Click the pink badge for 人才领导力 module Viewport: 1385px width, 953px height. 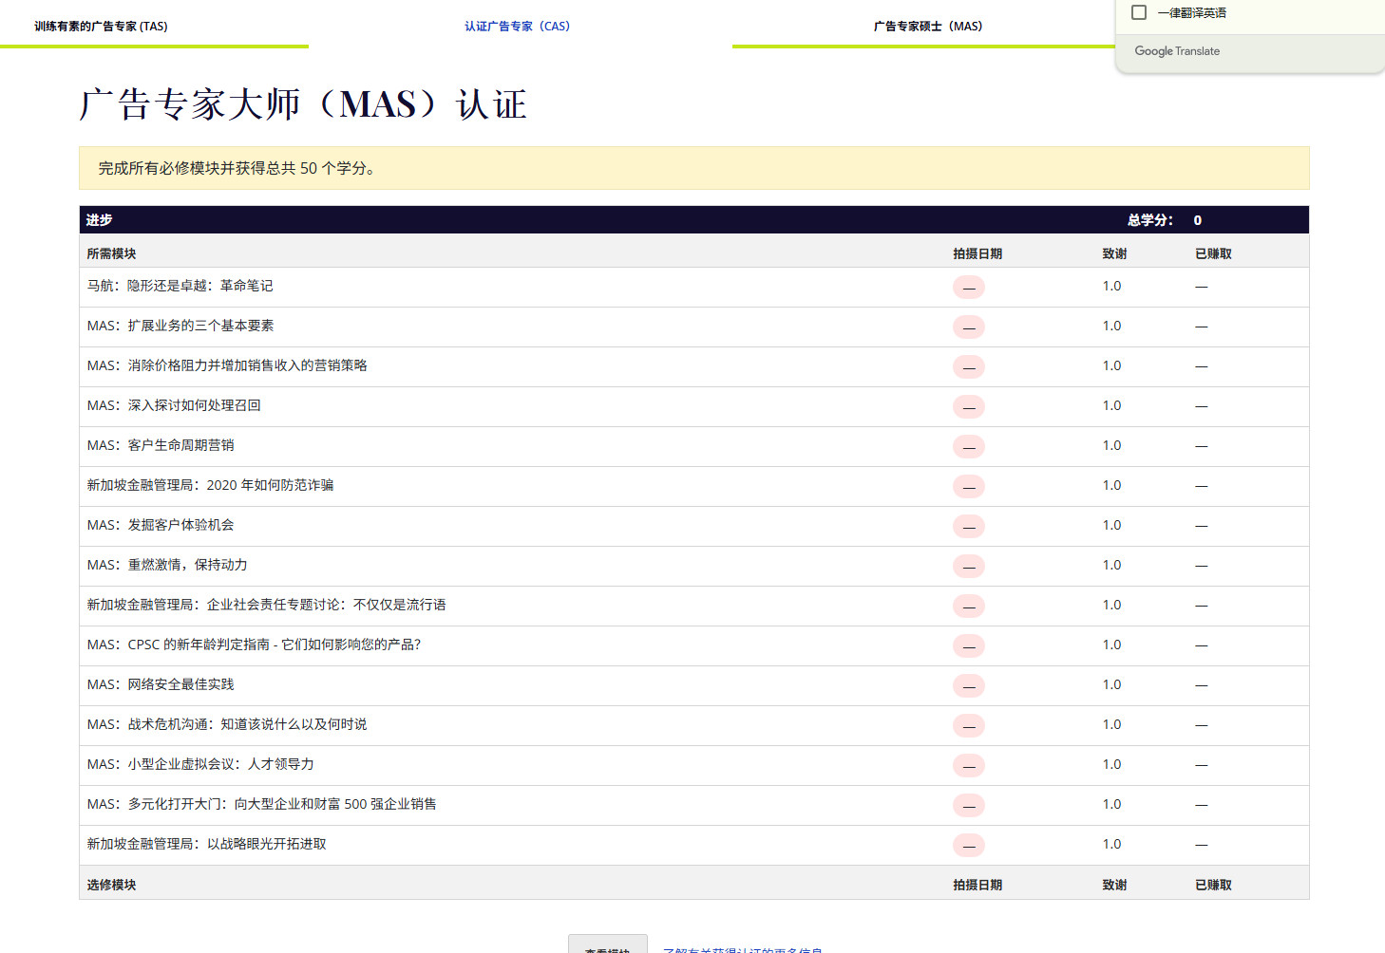968,766
